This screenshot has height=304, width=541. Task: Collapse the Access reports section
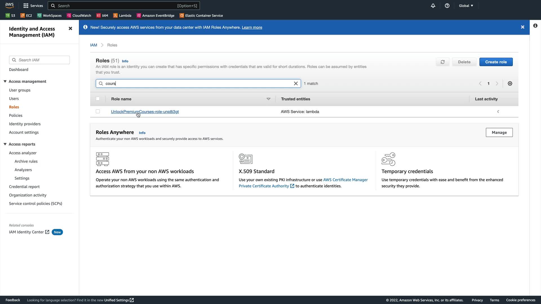[x=5, y=144]
